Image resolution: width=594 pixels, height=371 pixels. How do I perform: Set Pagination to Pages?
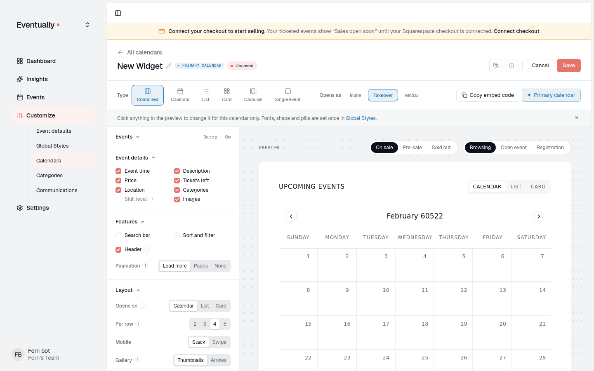pyautogui.click(x=201, y=266)
